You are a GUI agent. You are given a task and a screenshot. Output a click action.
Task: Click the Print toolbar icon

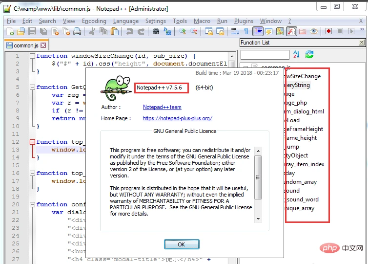point(77,31)
